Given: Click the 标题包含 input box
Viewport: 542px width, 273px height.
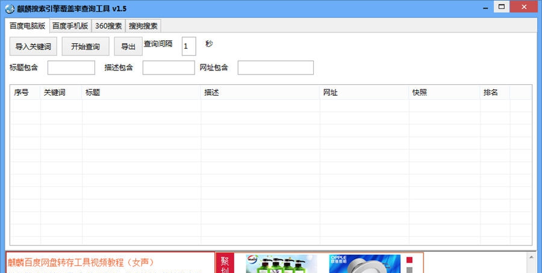Looking at the screenshot, I should (71, 67).
